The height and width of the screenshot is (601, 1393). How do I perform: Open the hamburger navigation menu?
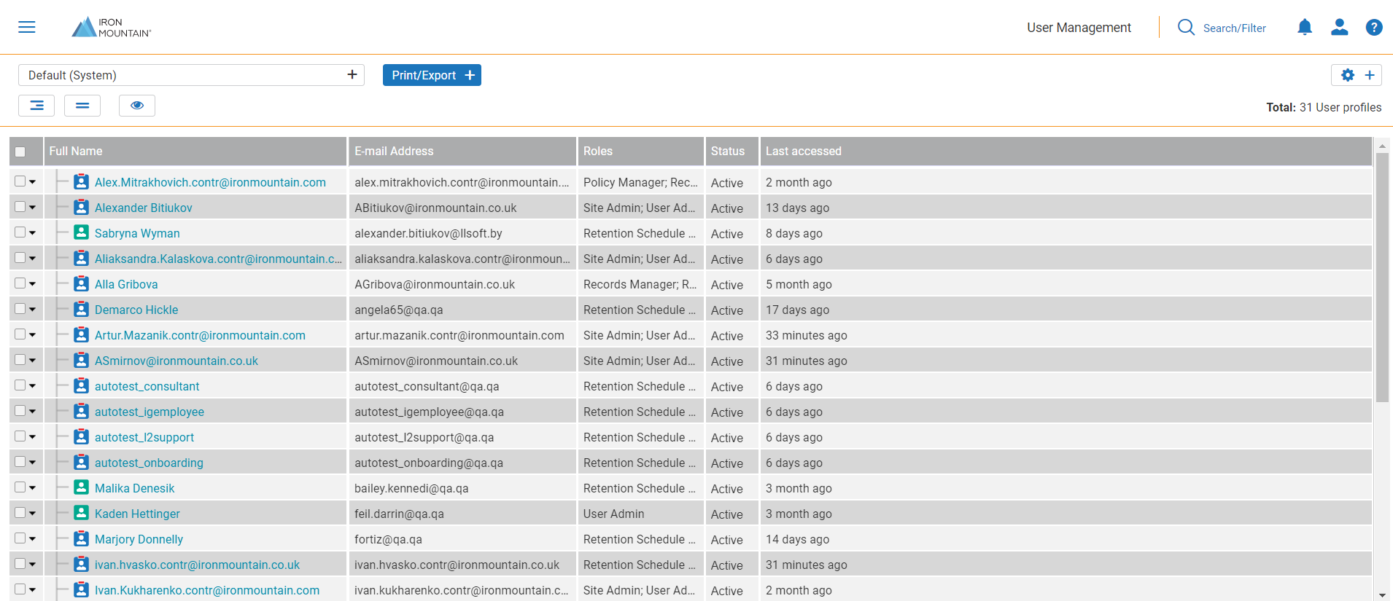tap(27, 27)
